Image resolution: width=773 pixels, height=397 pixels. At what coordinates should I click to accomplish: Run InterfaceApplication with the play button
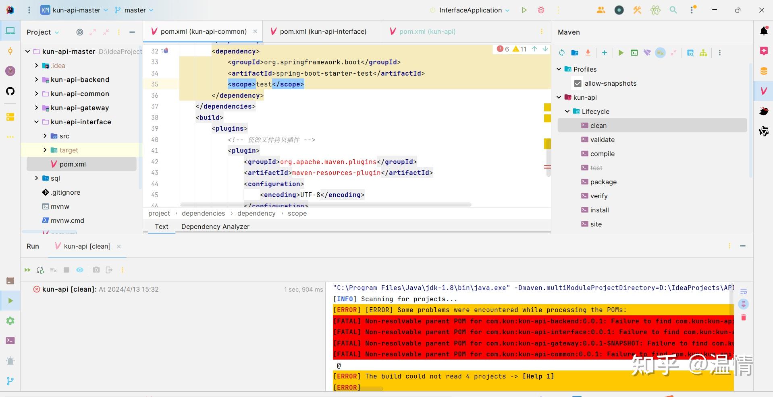(524, 10)
